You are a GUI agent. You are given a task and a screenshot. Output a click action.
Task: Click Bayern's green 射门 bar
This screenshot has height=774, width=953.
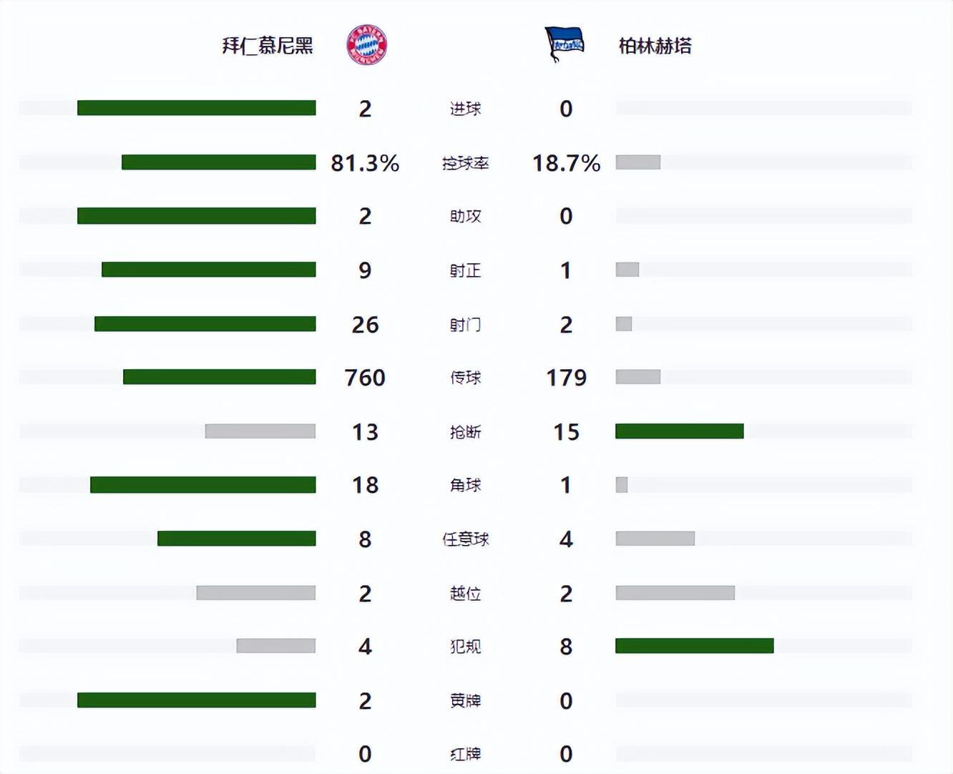205,324
